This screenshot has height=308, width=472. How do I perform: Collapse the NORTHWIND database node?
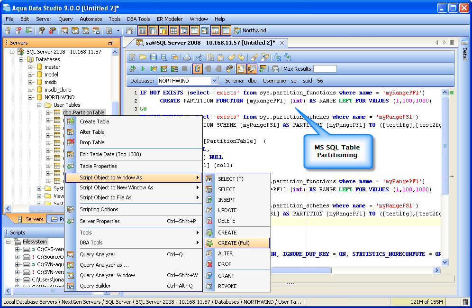30,97
